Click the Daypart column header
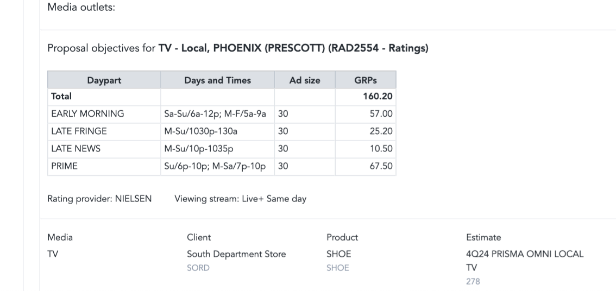Viewport: 616px width, 291px height. [104, 80]
